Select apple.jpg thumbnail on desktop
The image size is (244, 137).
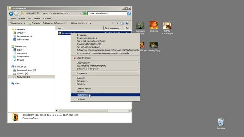click(154, 26)
